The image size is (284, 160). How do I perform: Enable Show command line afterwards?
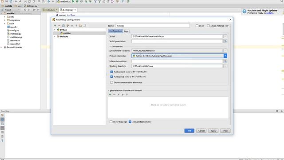[x=111, y=82]
